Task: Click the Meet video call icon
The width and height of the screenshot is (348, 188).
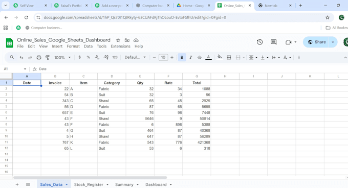Action: (288, 42)
